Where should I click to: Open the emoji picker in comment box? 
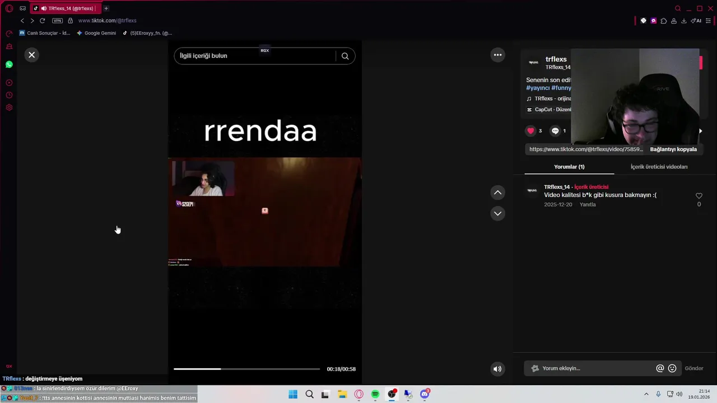pyautogui.click(x=672, y=368)
